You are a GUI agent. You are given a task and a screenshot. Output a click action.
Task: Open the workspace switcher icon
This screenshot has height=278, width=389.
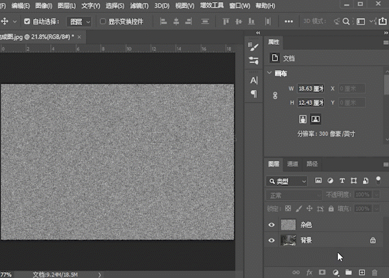click(360, 21)
